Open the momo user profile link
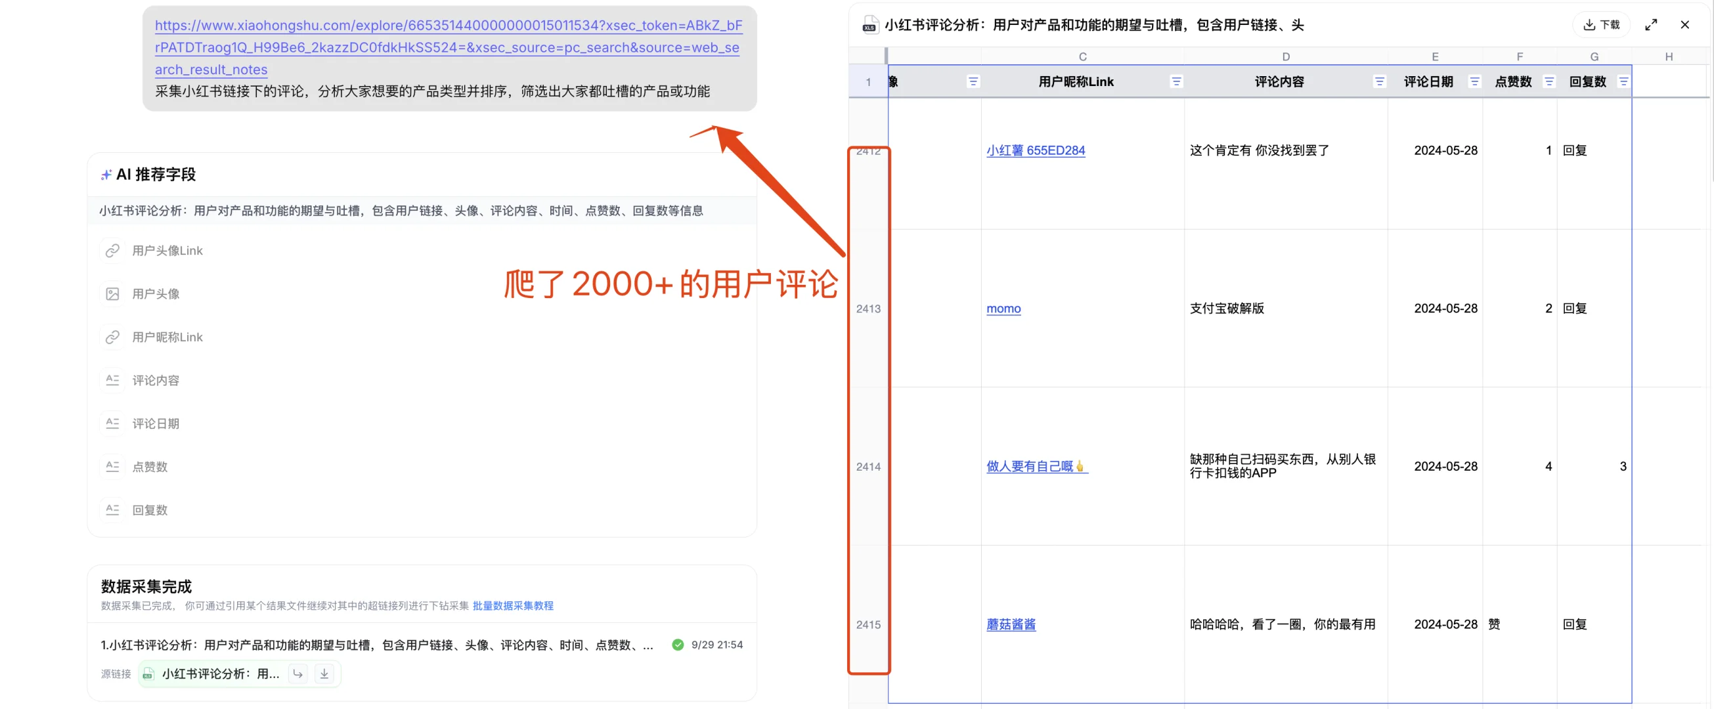The image size is (1714, 709). click(x=1003, y=308)
